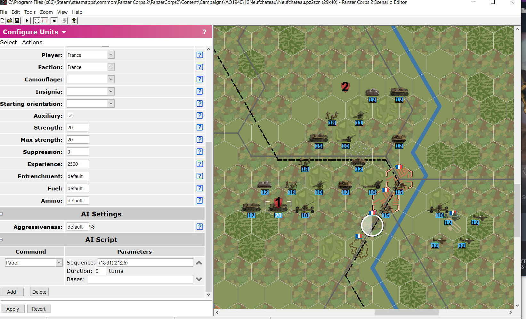Open the Zoom menu

click(x=46, y=12)
